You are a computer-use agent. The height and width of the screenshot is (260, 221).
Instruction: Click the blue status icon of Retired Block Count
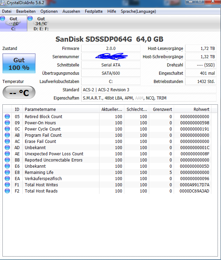7,116
